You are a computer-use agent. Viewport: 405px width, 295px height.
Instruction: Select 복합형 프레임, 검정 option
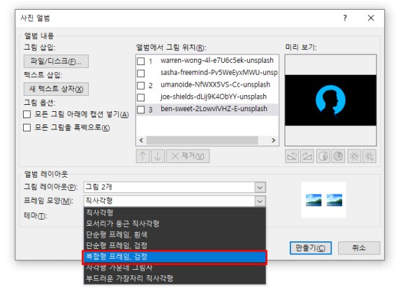click(175, 257)
